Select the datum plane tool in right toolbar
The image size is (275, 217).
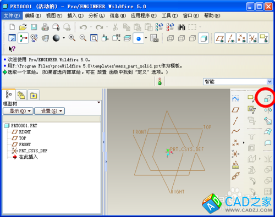pos(235,110)
